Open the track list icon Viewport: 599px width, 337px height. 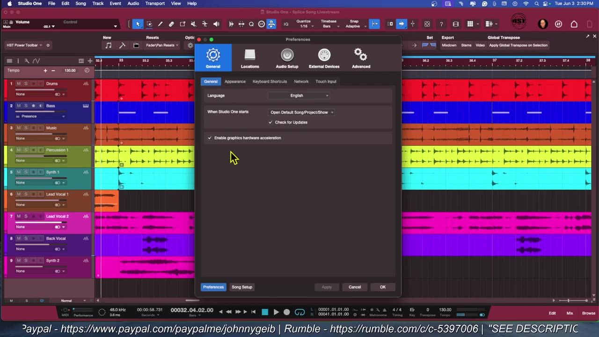[x=9, y=61]
